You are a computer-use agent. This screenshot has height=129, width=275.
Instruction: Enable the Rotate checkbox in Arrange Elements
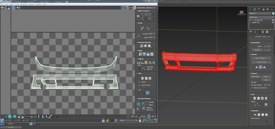147,105
